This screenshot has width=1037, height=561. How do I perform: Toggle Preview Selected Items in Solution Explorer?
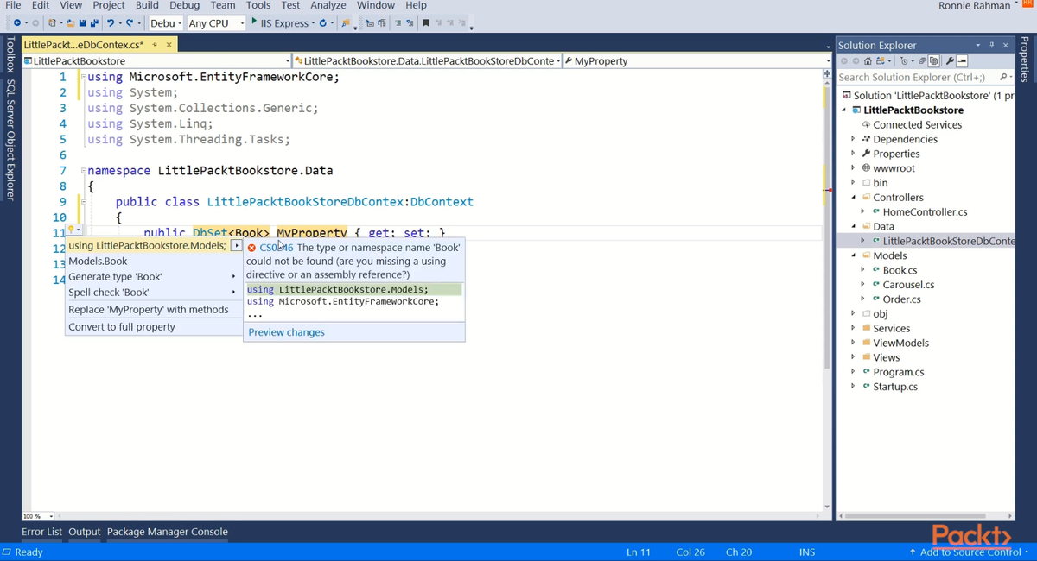pos(962,61)
